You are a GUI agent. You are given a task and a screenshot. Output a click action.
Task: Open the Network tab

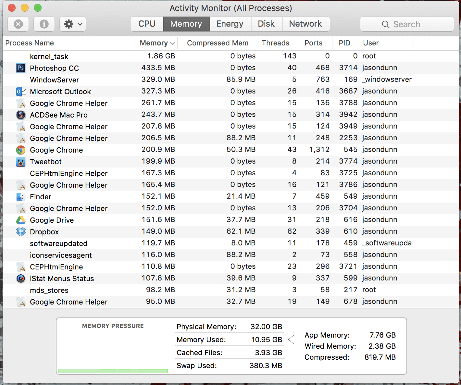pyautogui.click(x=306, y=24)
